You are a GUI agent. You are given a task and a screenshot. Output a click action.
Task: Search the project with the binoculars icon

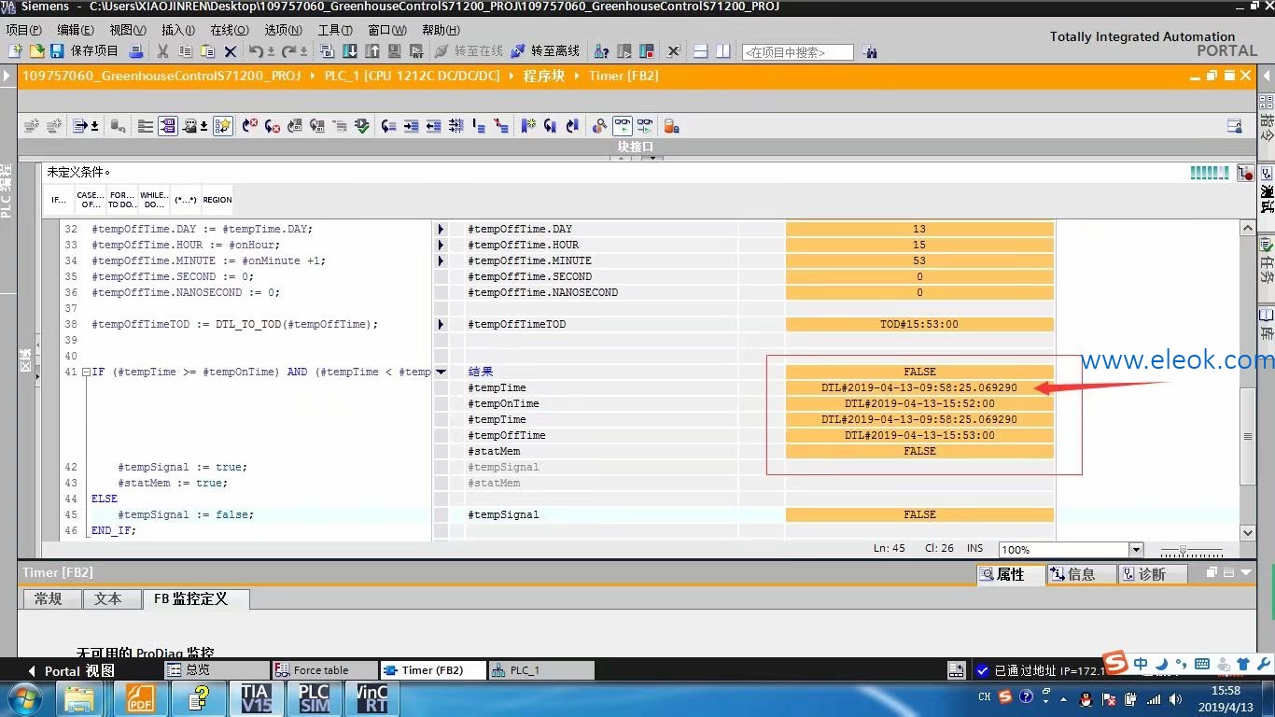[869, 52]
